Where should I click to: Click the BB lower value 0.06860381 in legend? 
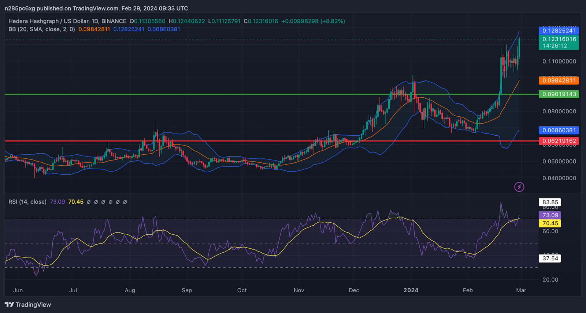coord(164,29)
